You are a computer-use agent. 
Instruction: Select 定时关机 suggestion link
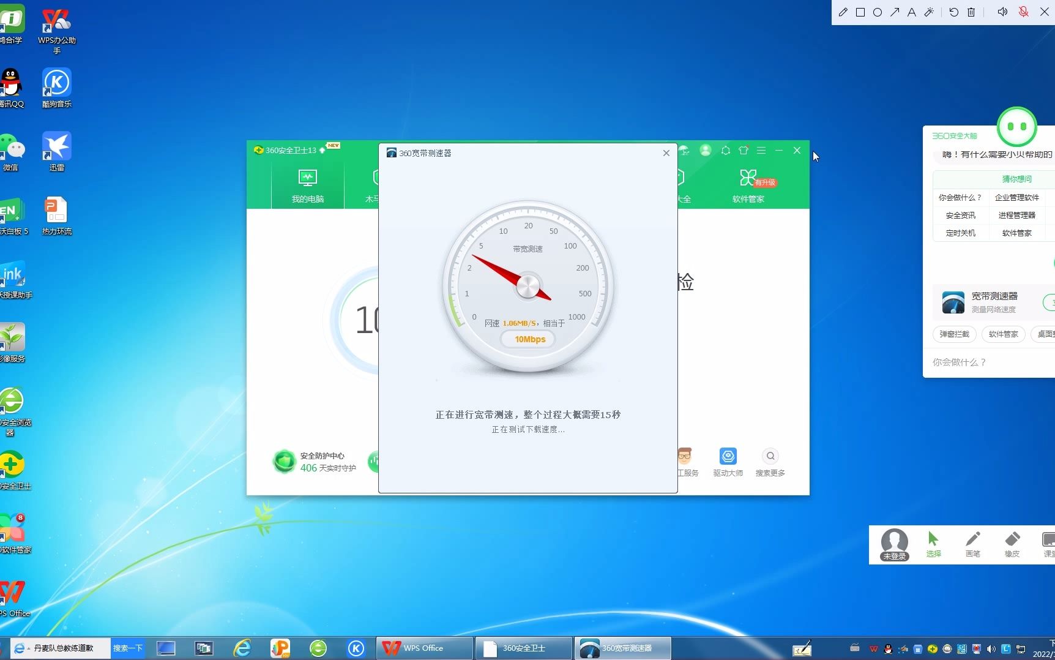tap(960, 233)
